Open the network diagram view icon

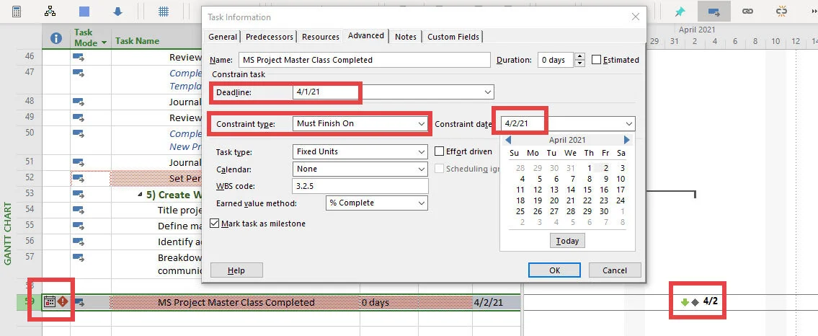[50, 12]
